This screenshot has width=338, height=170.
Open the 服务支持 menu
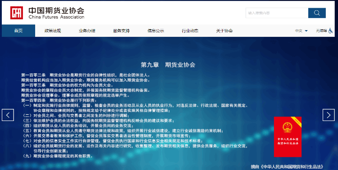pos(121,31)
